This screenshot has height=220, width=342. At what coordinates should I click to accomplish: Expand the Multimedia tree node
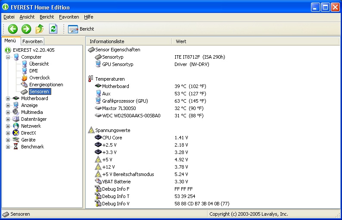click(8, 112)
